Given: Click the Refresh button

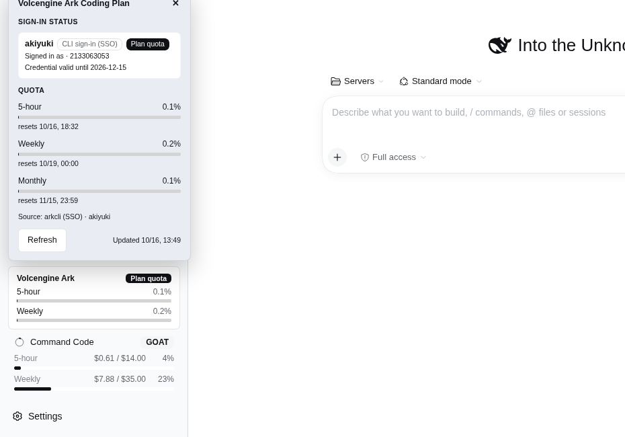Looking at the screenshot, I should point(42,240).
